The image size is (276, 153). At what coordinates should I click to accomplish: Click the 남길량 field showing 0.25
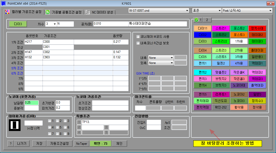tap(31, 103)
